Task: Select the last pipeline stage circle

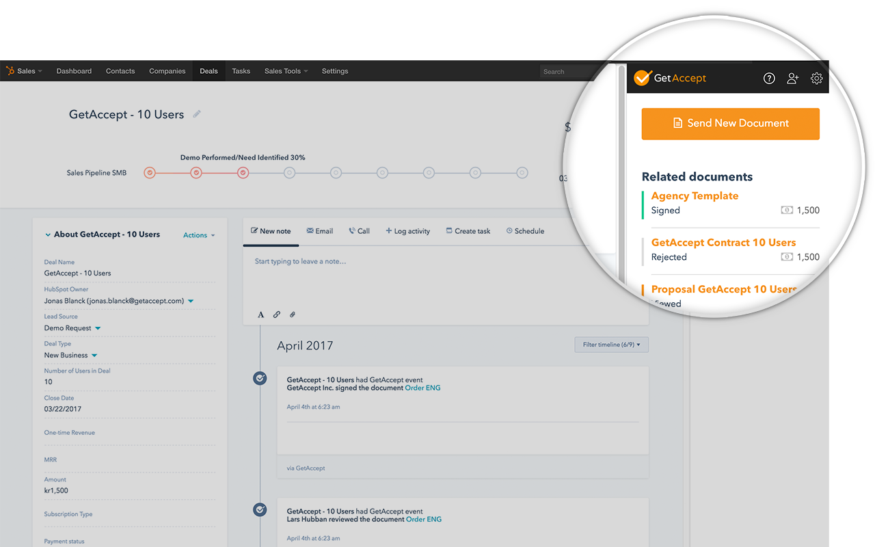Action: coord(522,173)
